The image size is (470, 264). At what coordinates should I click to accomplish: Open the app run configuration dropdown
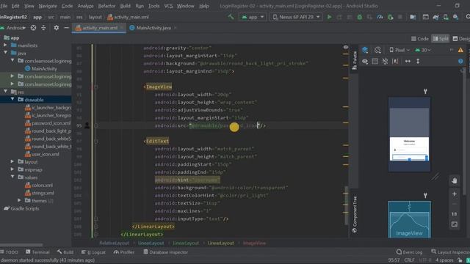(253, 17)
